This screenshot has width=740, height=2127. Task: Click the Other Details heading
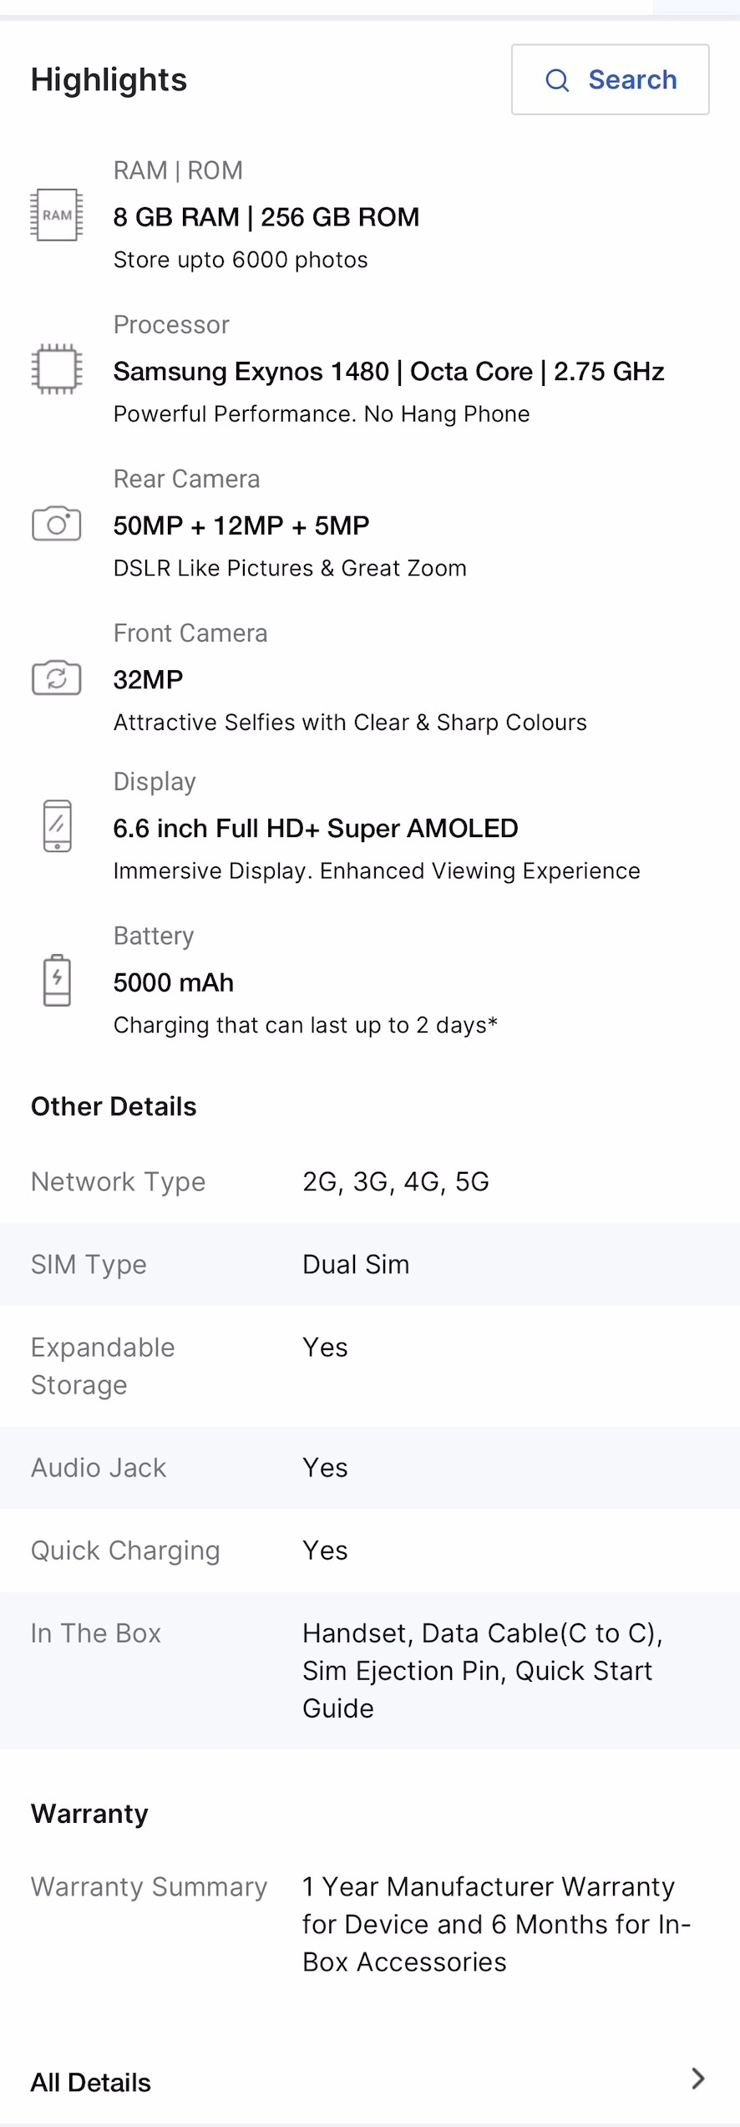[x=114, y=1106]
